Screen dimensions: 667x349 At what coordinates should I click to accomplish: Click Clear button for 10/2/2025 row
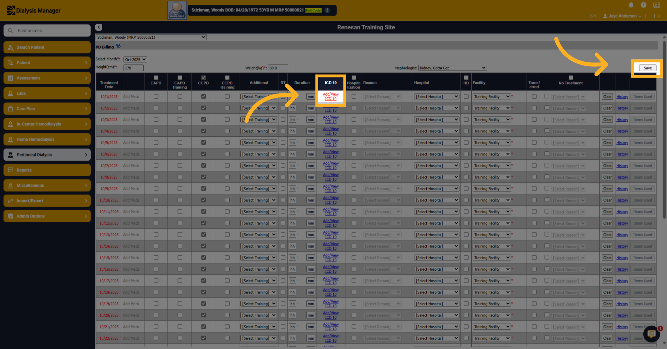click(x=607, y=108)
